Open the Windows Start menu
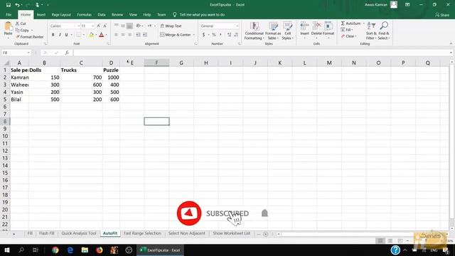The width and height of the screenshot is (455, 256). 6,250
